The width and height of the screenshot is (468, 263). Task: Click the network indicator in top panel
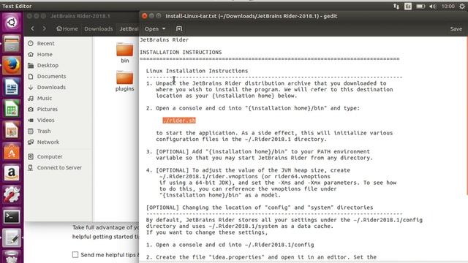396,7
